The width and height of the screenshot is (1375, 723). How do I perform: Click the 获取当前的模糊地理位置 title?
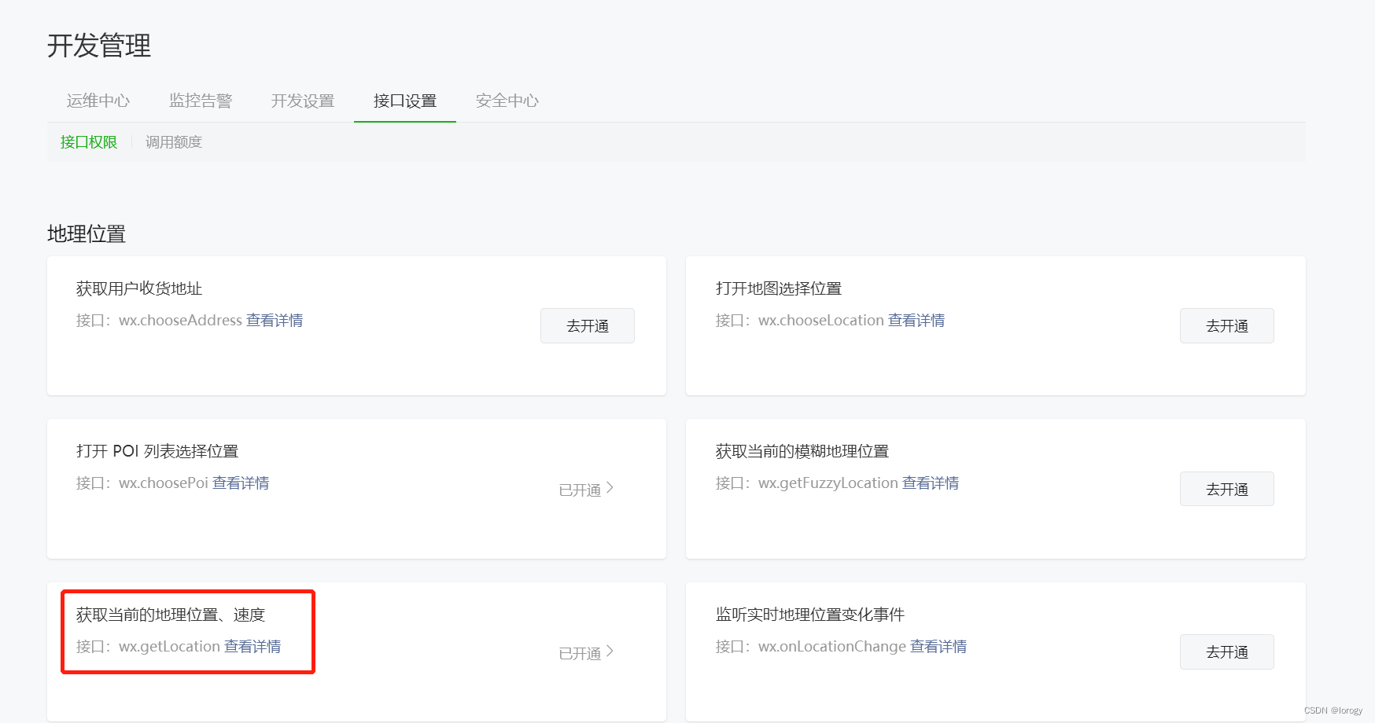click(x=802, y=451)
